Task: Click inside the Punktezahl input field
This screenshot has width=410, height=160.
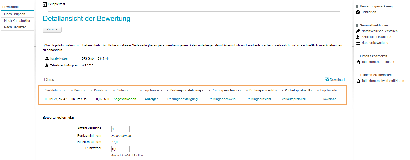Action: (120, 149)
